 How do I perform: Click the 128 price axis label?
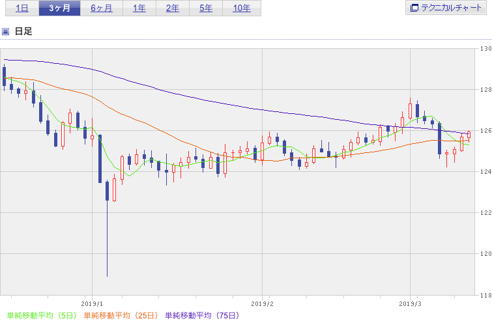[485, 90]
